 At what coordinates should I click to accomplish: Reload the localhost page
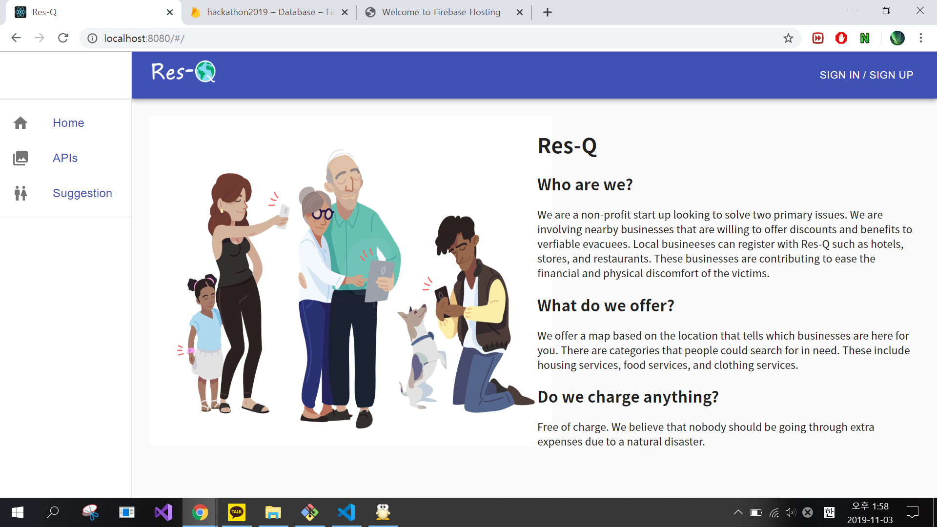[x=63, y=38]
